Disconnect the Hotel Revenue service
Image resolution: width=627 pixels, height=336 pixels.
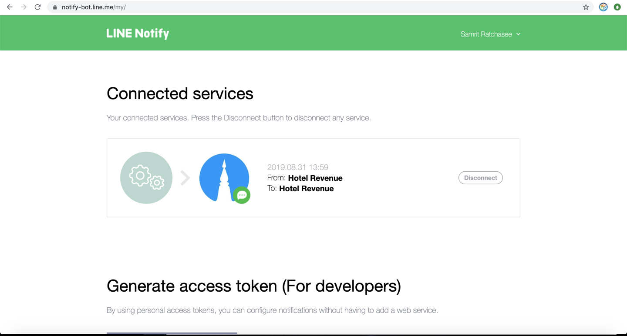480,178
